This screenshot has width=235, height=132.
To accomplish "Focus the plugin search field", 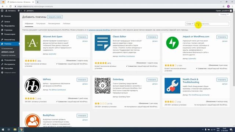I will pyautogui.click(x=212, y=23).
